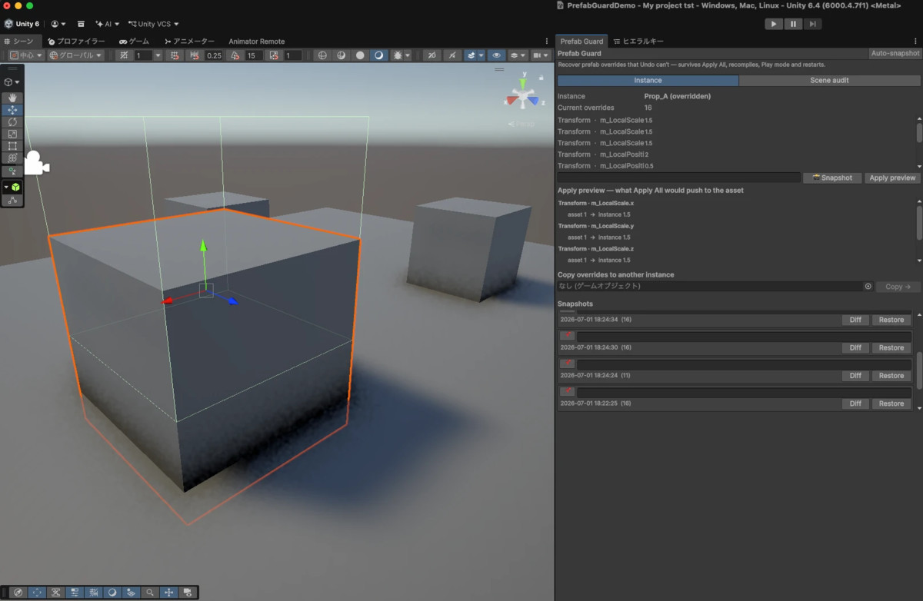Click the scene orientation gizmo
The height and width of the screenshot is (601, 923).
tap(523, 98)
